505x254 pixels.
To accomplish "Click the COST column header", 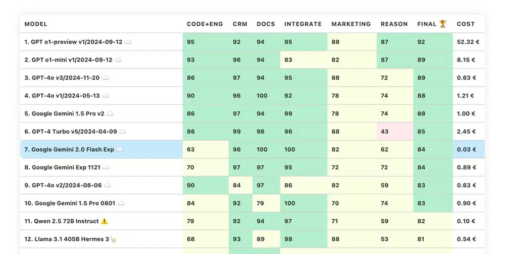I will click(466, 24).
